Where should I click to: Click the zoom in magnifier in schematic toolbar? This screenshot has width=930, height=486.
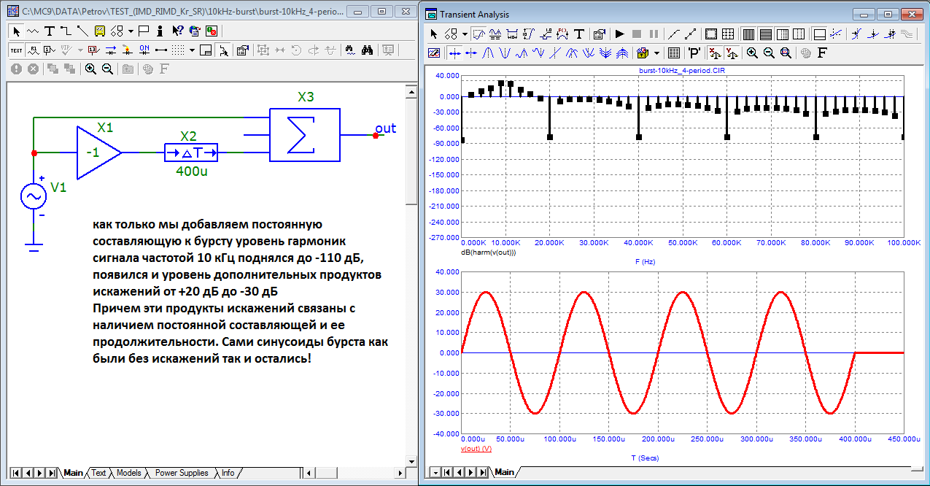(90, 69)
